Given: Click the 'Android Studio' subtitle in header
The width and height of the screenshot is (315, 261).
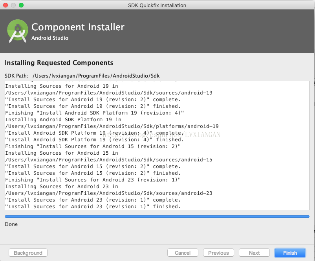Looking at the screenshot, I should (x=50, y=38).
